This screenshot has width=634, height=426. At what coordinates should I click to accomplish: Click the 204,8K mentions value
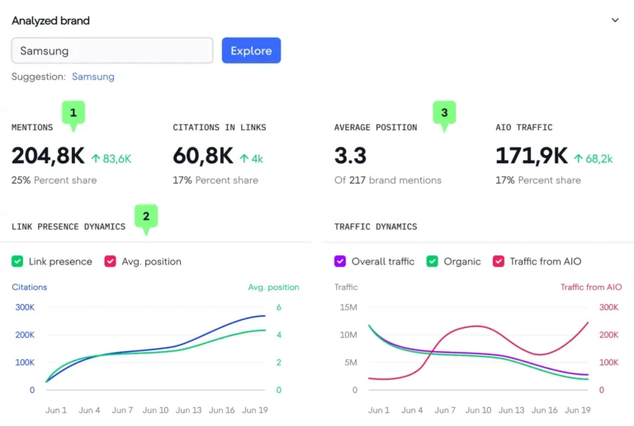[x=48, y=156]
